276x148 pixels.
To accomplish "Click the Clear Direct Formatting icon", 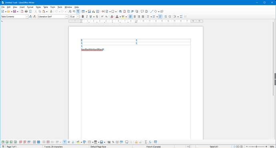I will [112, 16].
